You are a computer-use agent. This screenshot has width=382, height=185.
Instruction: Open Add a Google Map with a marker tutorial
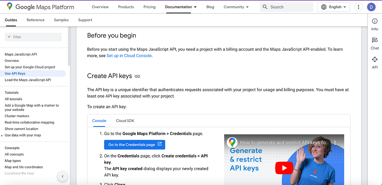point(32,108)
